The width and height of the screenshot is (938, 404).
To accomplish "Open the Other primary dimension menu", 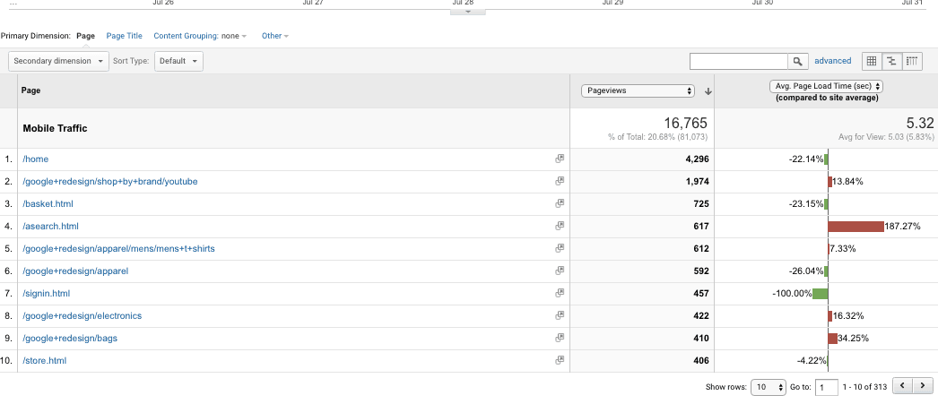I will (x=274, y=36).
